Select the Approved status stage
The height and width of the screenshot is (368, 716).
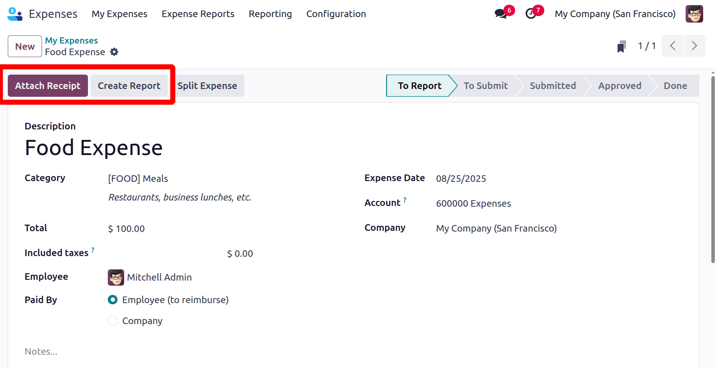pos(620,86)
